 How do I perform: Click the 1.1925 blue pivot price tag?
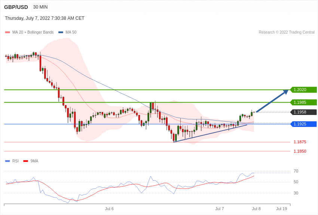point(304,124)
